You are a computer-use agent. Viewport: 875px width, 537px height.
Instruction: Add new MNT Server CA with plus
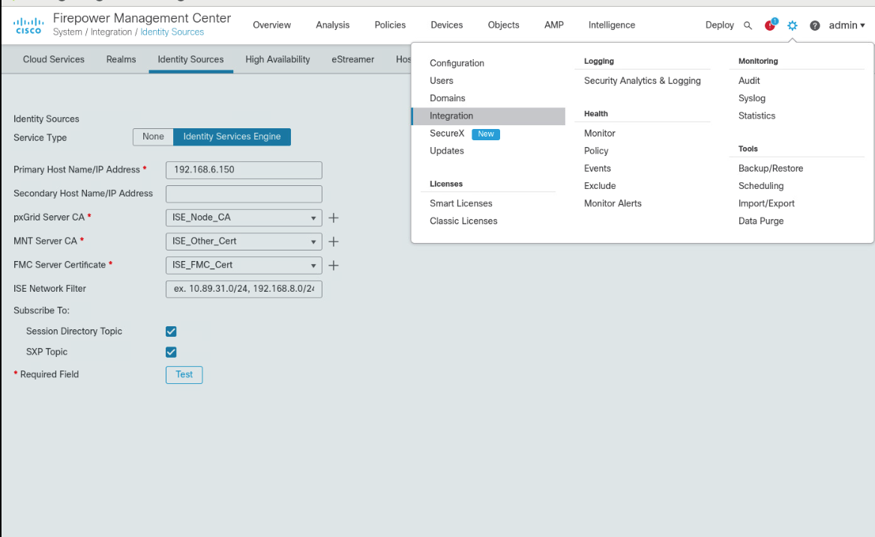[x=334, y=241]
